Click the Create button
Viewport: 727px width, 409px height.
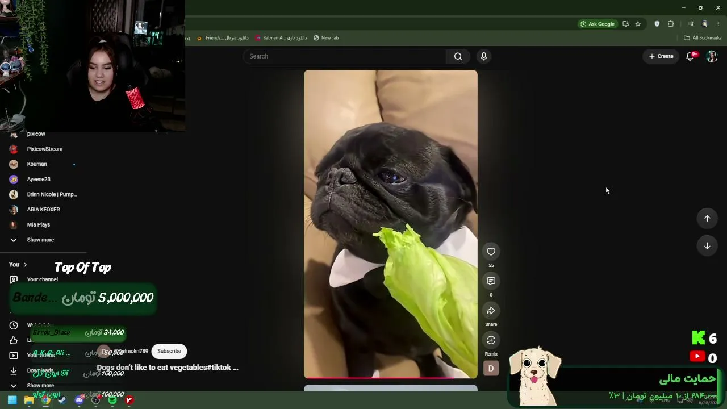click(x=661, y=56)
